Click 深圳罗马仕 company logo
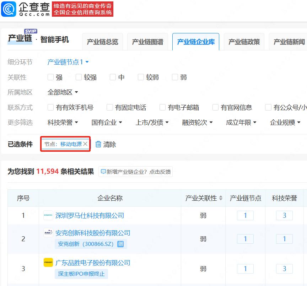Viewport: 307px width, 286px height. 48,215
